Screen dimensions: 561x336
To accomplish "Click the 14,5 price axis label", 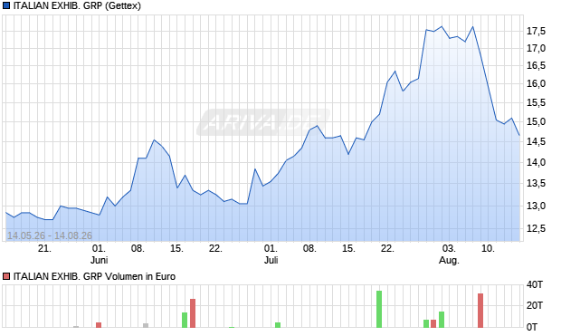I will [x=536, y=142].
